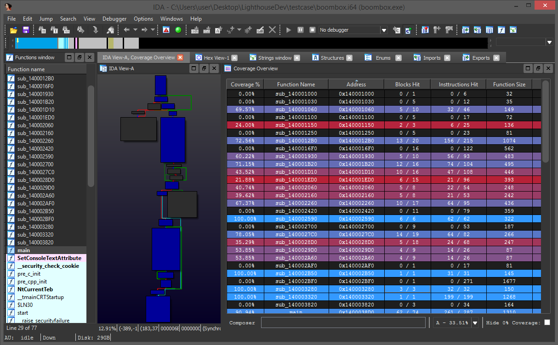Viewport: 558px width, 345px height.
Task: Click the Convert to Data icon
Action: [x=206, y=30]
